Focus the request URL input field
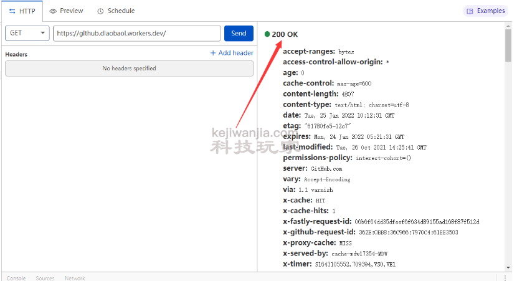 click(136, 33)
